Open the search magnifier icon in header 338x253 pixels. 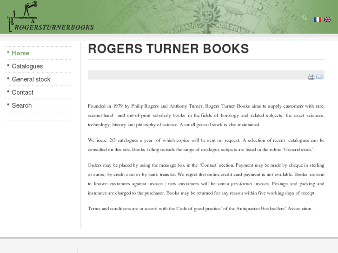[304, 18]
